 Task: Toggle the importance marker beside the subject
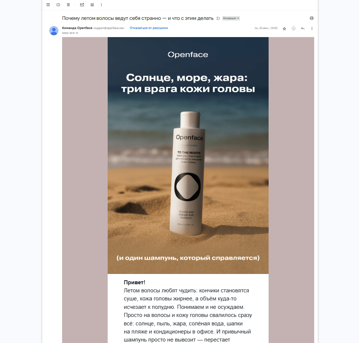[218, 18]
